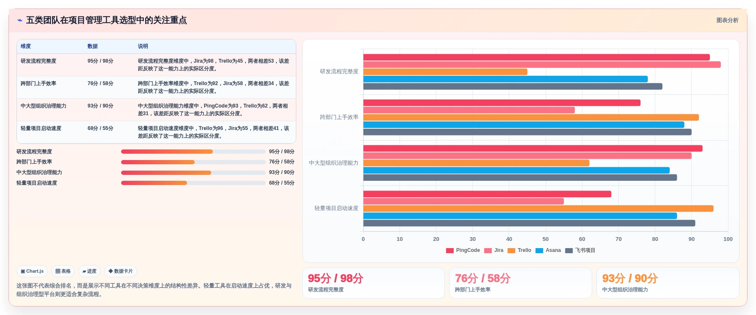This screenshot has height=315, width=756.
Task: Click Trello bar in 研发流程完整度 group
Action: [x=445, y=72]
